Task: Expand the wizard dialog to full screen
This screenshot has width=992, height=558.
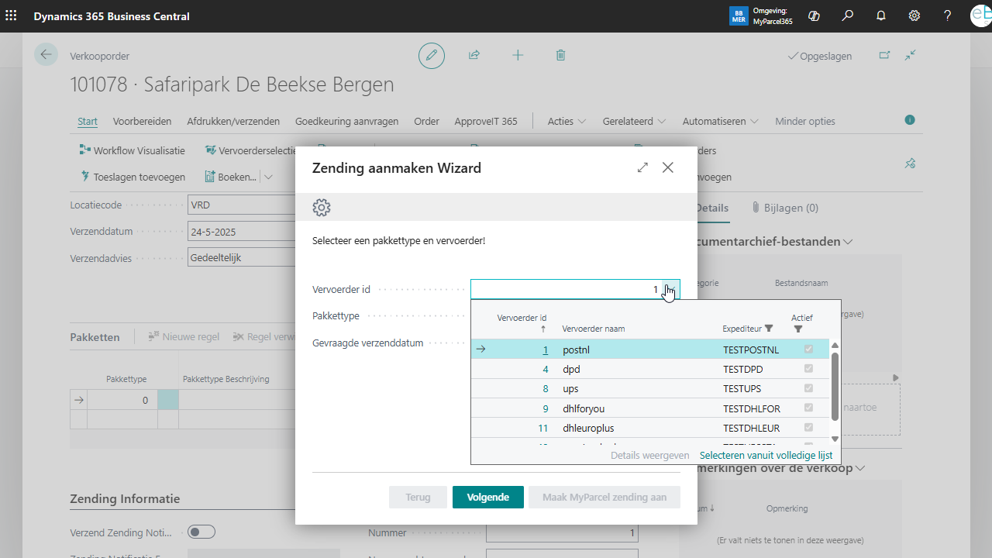Action: [642, 167]
